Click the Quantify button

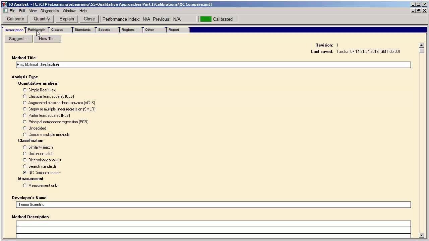42,19
